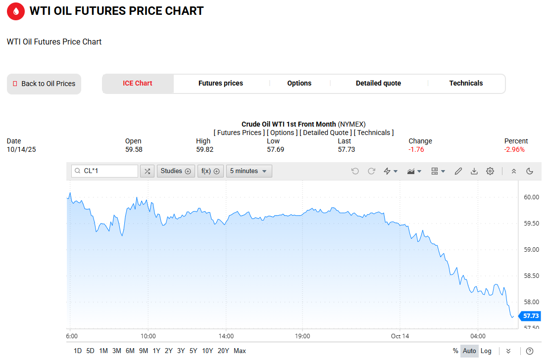Open the help question mark icon
This screenshot has height=360, width=549.
(530, 351)
